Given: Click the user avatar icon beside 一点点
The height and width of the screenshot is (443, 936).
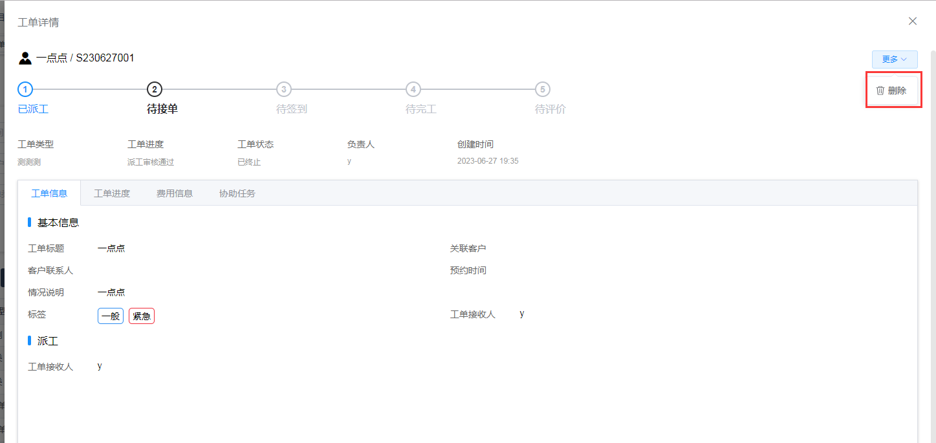Looking at the screenshot, I should point(25,58).
